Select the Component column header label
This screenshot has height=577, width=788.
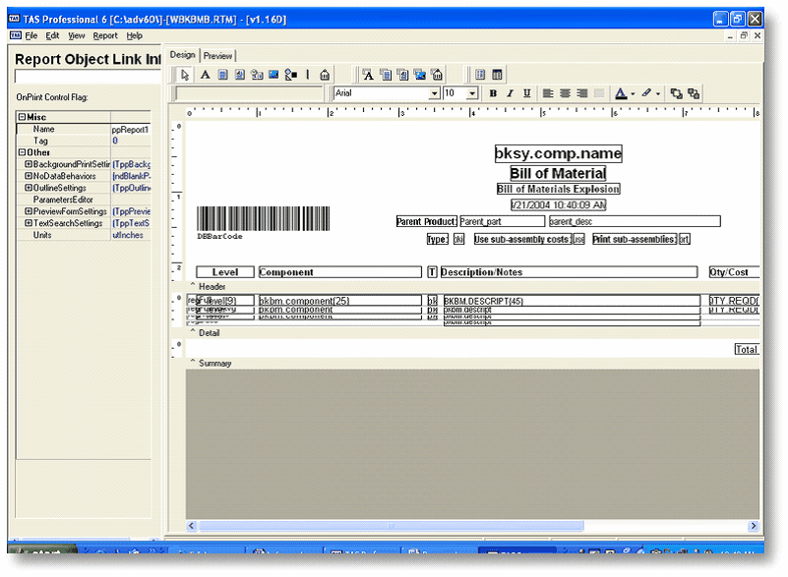coord(339,272)
